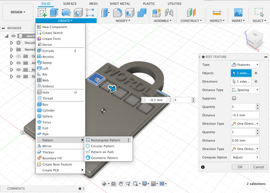
Task: Open the Compute Option Adjust dropdown
Action: click(x=245, y=157)
